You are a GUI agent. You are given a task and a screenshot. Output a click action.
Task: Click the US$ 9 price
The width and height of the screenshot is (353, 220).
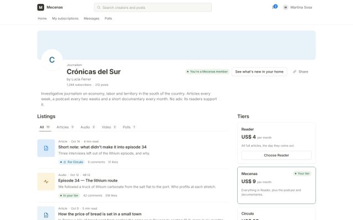point(249,182)
